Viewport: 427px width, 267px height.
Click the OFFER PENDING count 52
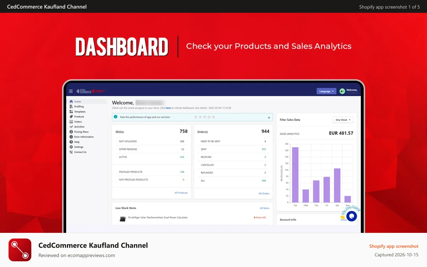tap(183, 149)
